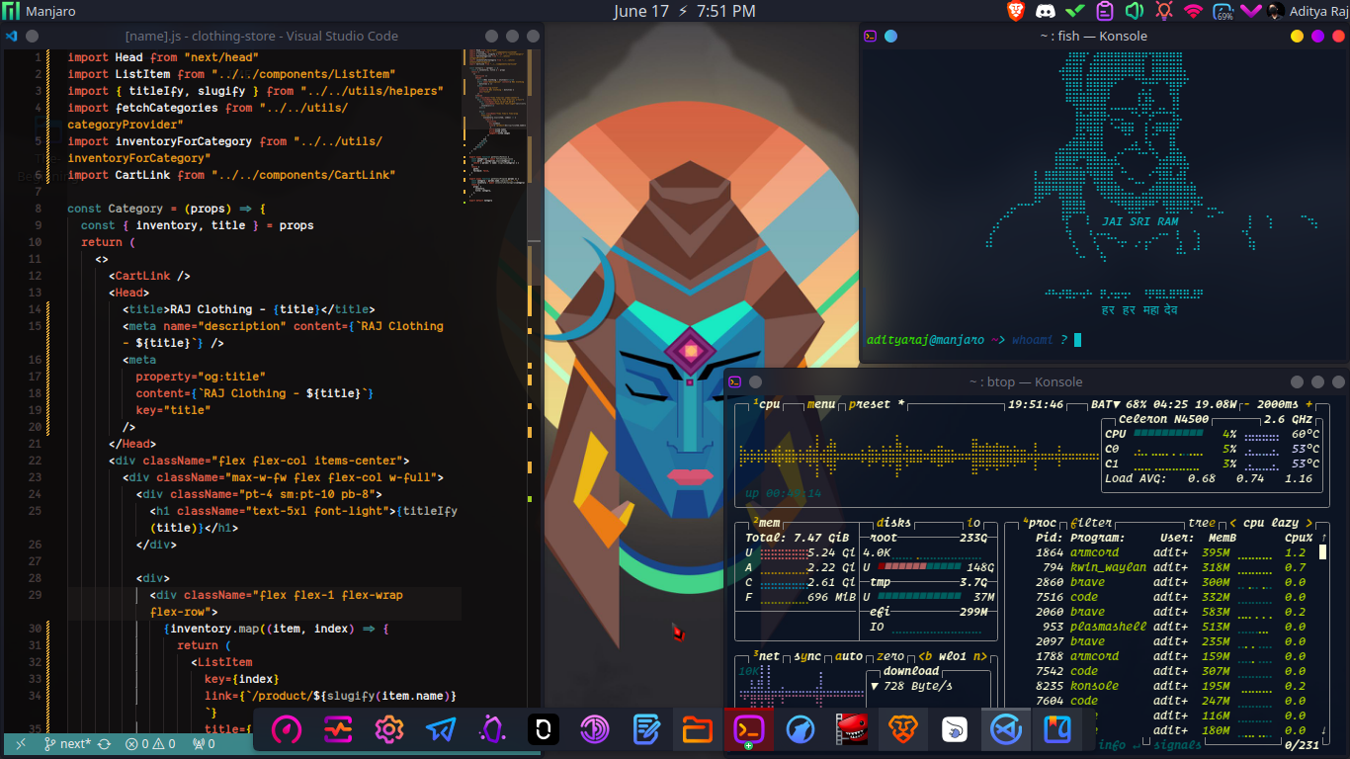Click sync in the btop net box

pyautogui.click(x=808, y=656)
